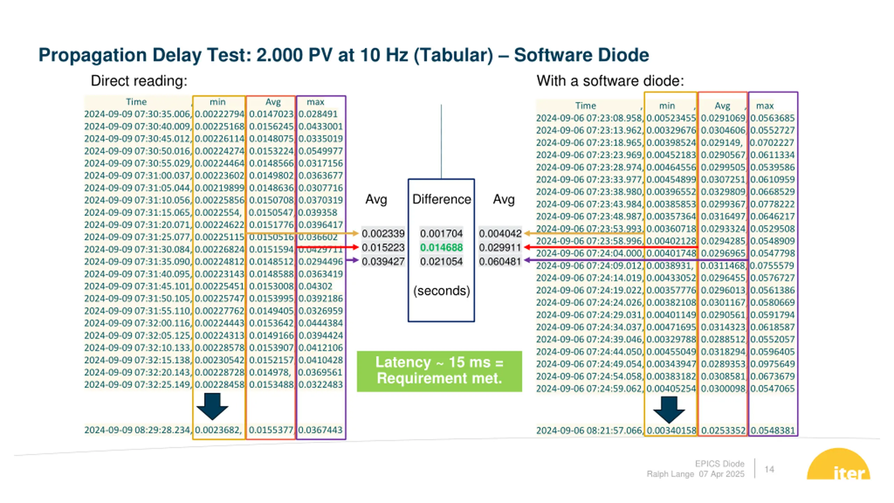Click footer 'Ralph Lange 07 Apr 2025'
The width and height of the screenshot is (894, 503).
tap(696, 474)
